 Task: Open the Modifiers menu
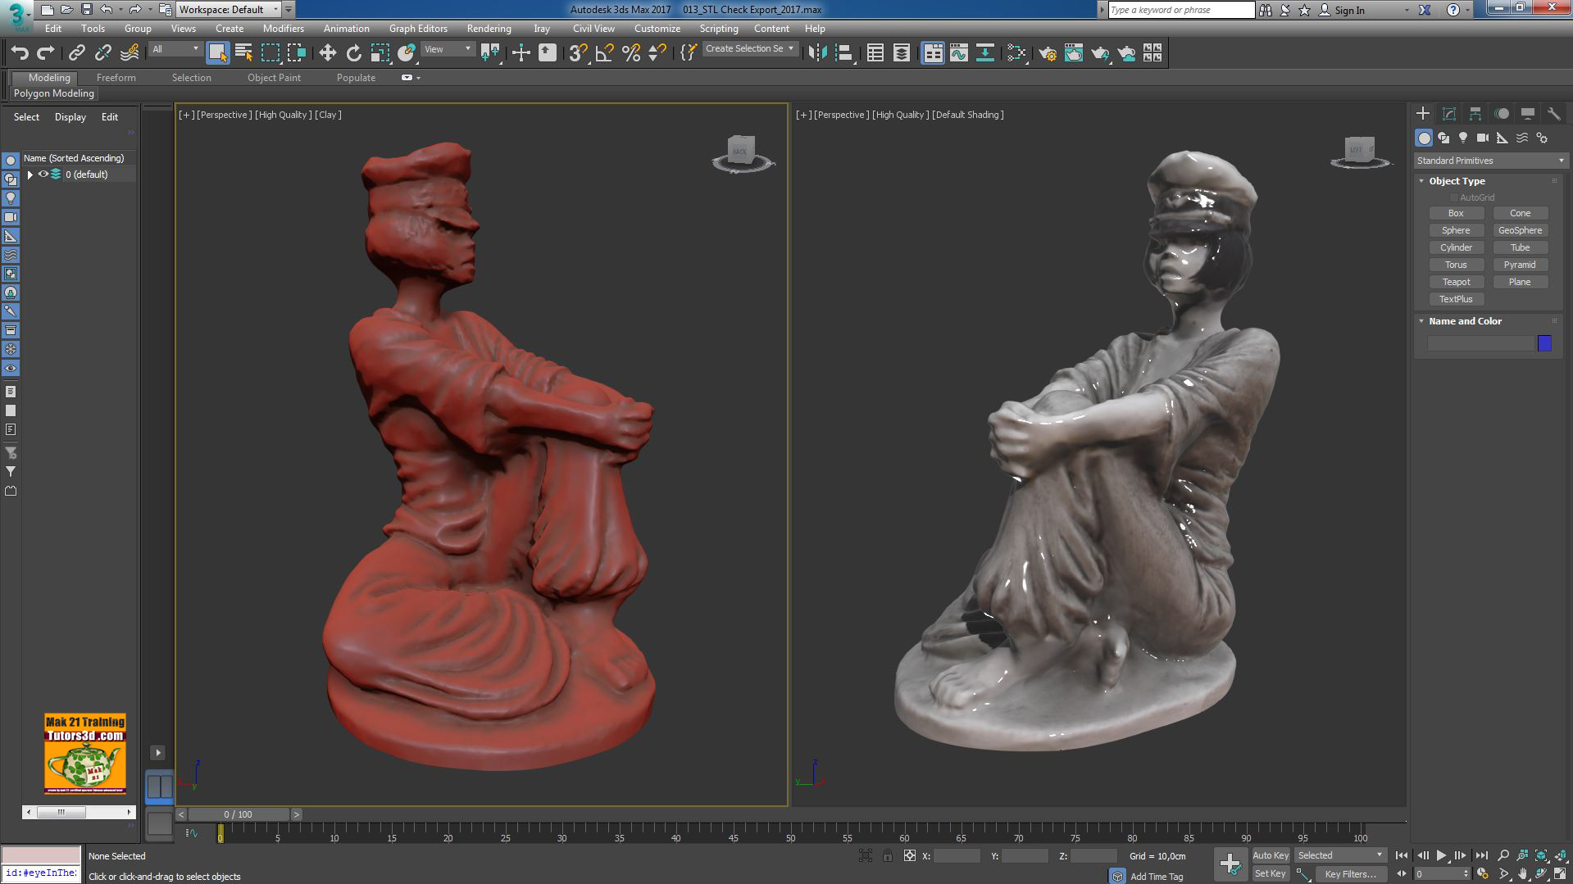[x=284, y=28]
